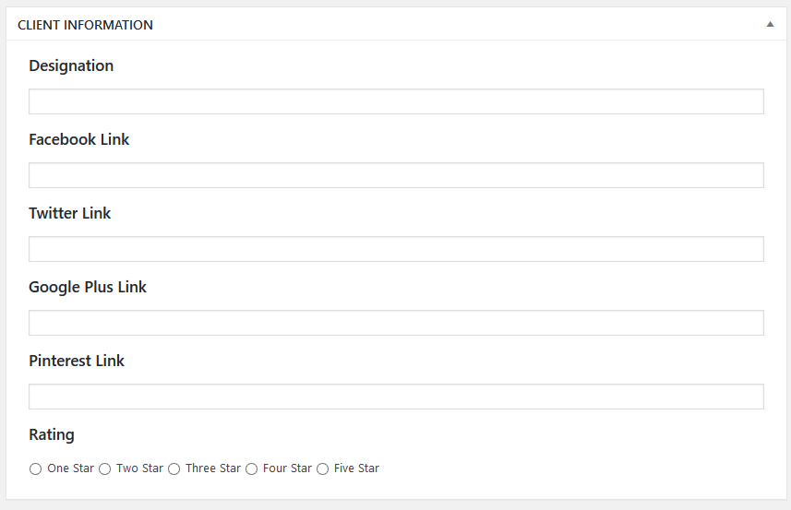Focus the Pinterest Link input box
The height and width of the screenshot is (510, 791).
(396, 397)
